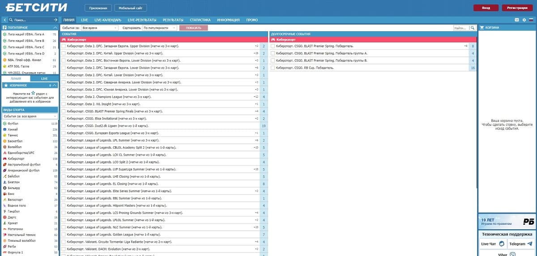
Task: Open Лига наций УЕФА. Лига A link
Action: [26, 34]
